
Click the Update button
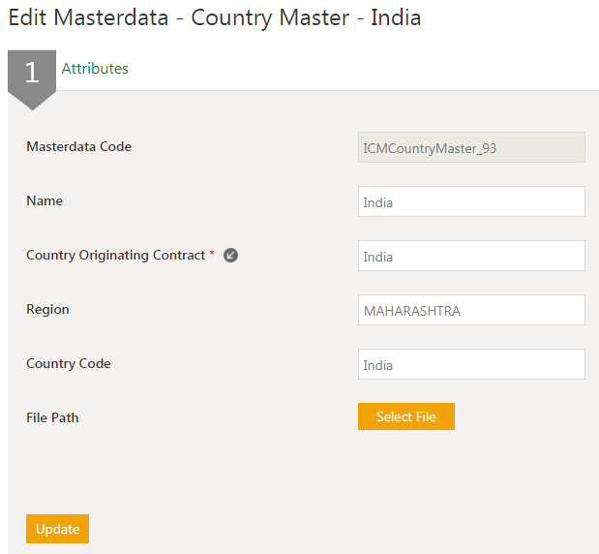coord(57,529)
